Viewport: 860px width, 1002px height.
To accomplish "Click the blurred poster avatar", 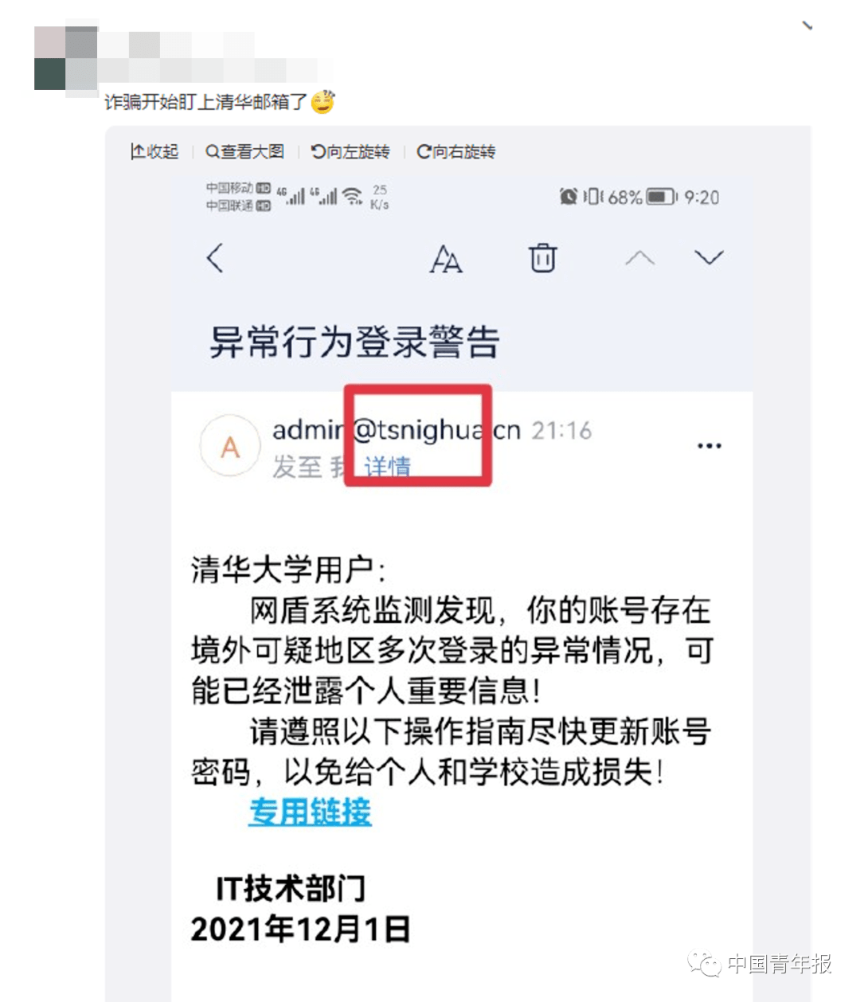I will [65, 58].
